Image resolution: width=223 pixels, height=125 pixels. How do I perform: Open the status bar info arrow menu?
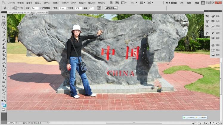point(47,123)
